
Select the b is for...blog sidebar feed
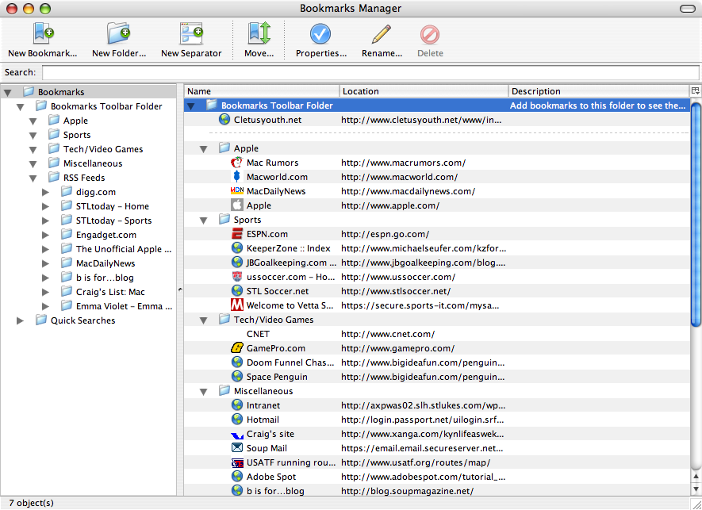(105, 278)
